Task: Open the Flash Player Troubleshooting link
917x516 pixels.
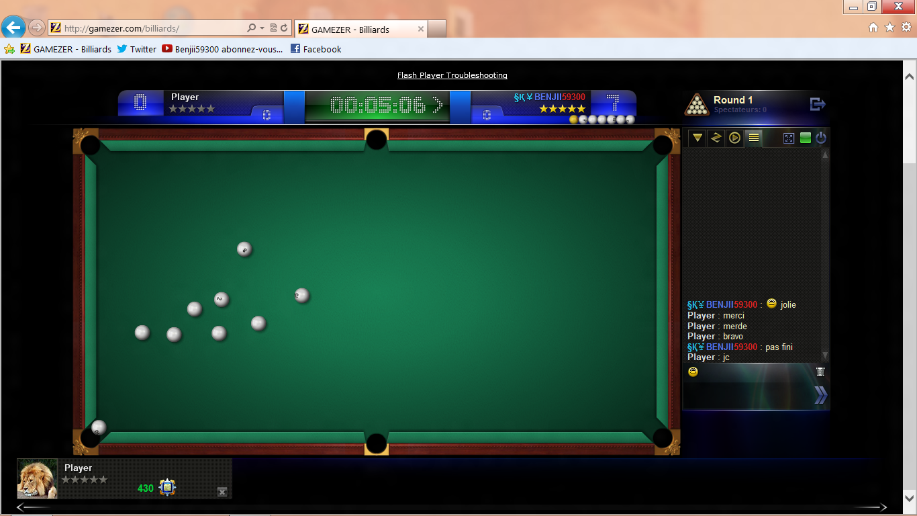Action: pyautogui.click(x=452, y=75)
